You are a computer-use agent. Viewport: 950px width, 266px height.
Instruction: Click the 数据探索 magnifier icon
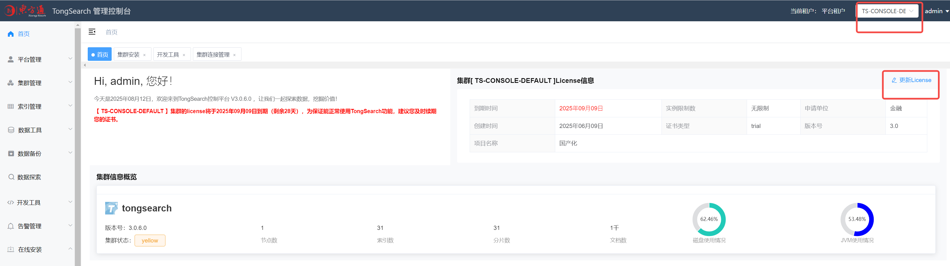[x=11, y=177]
